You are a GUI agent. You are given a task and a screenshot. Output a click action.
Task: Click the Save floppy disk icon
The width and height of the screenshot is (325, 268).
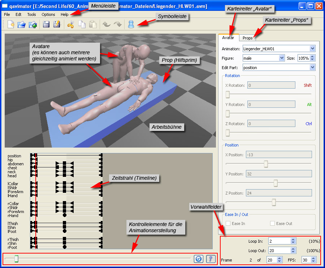tap(46, 24)
